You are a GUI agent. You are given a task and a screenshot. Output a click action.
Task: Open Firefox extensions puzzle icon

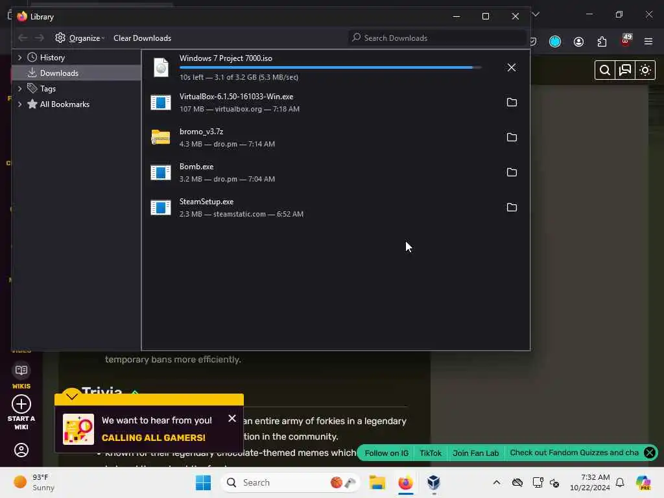(x=602, y=41)
